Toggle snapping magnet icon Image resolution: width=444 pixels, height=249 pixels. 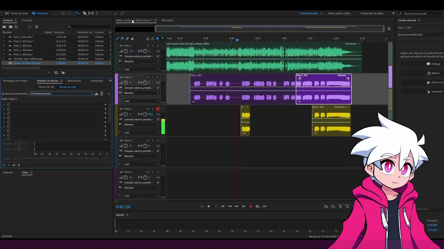coord(157,39)
